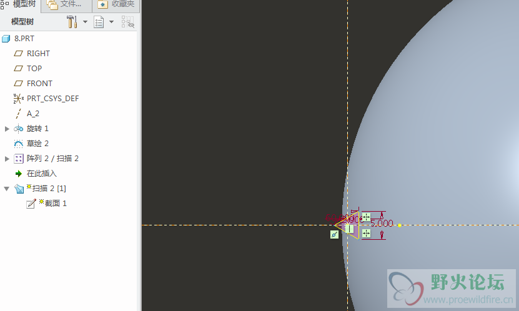This screenshot has height=311, width=519.
Task: Select the 截面 1 section item
Action: tap(56, 203)
